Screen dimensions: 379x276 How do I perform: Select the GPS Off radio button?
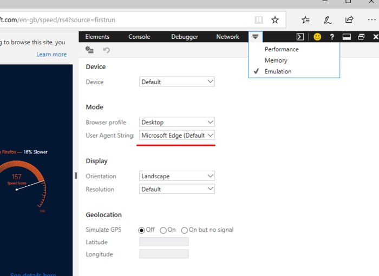point(142,230)
